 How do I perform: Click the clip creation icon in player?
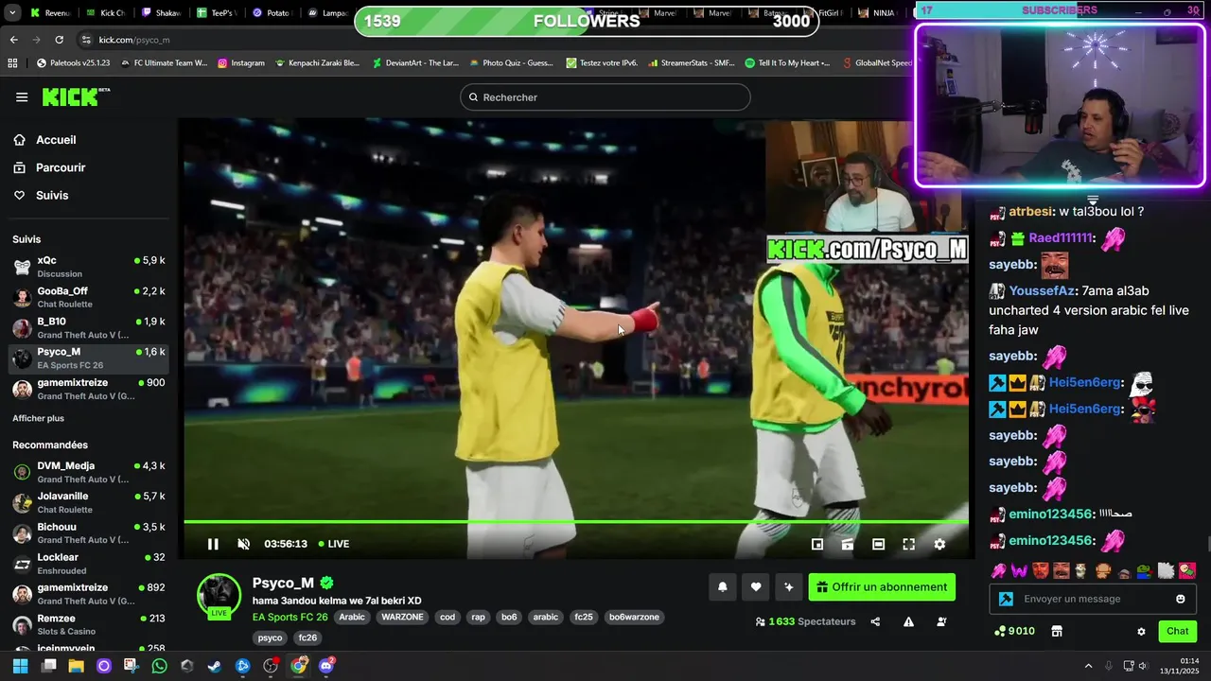pyautogui.click(x=848, y=544)
